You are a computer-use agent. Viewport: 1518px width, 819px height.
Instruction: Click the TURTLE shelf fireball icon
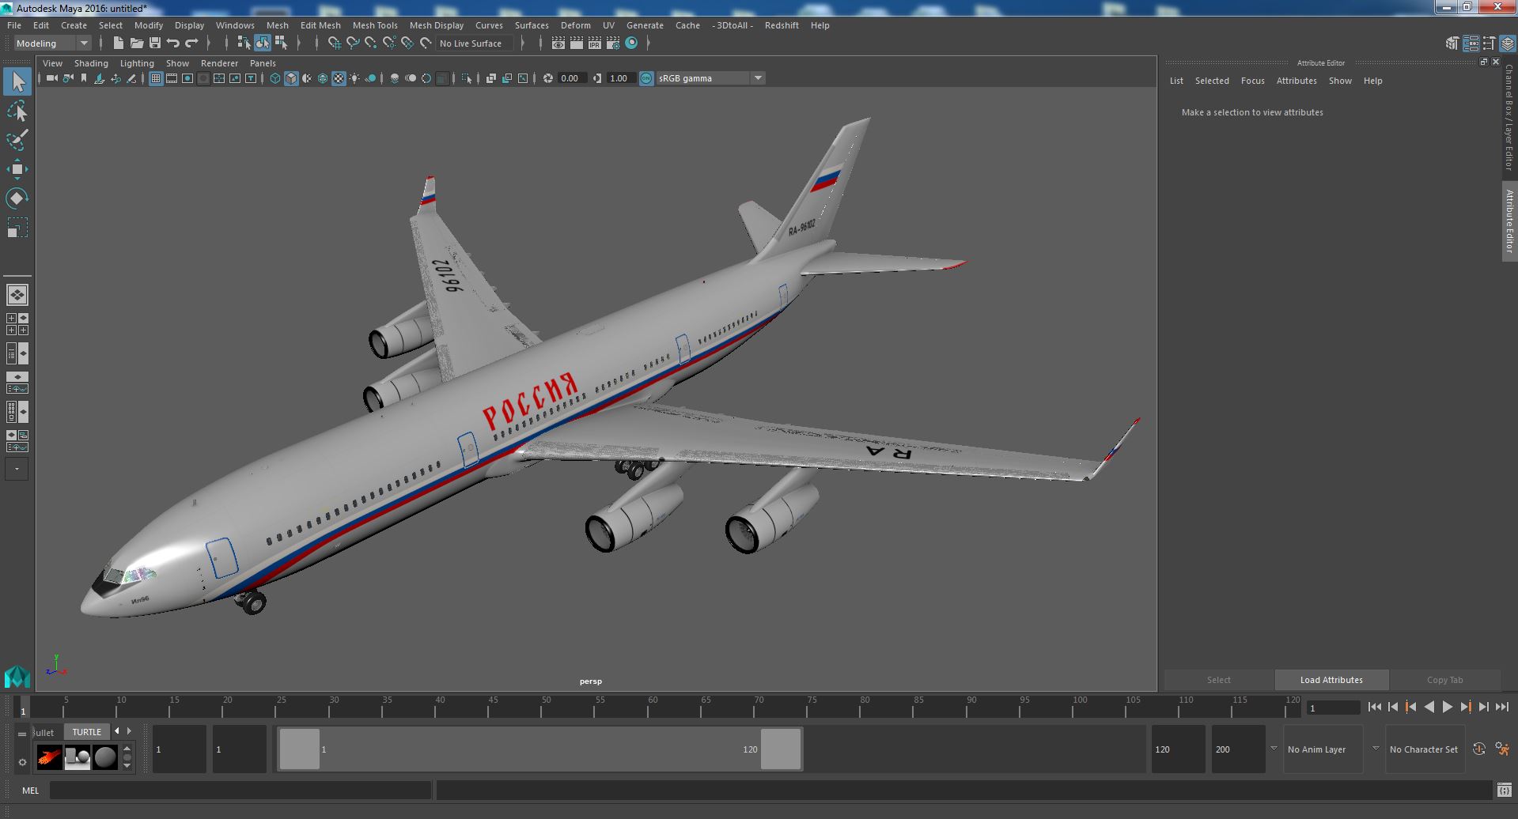click(x=49, y=757)
